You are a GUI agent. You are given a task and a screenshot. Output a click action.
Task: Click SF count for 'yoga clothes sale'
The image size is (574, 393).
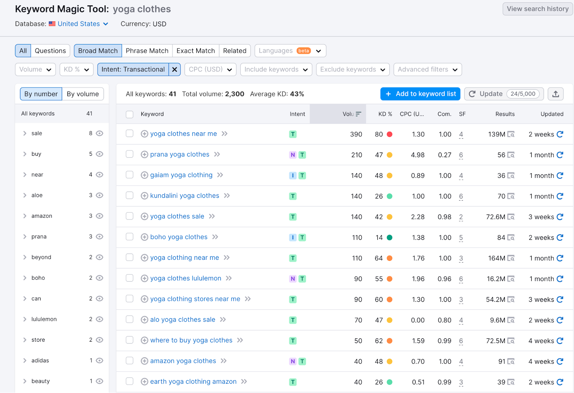pos(461,217)
